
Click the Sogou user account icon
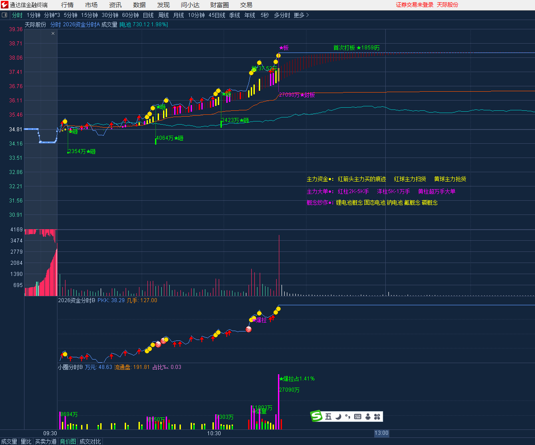point(368,417)
